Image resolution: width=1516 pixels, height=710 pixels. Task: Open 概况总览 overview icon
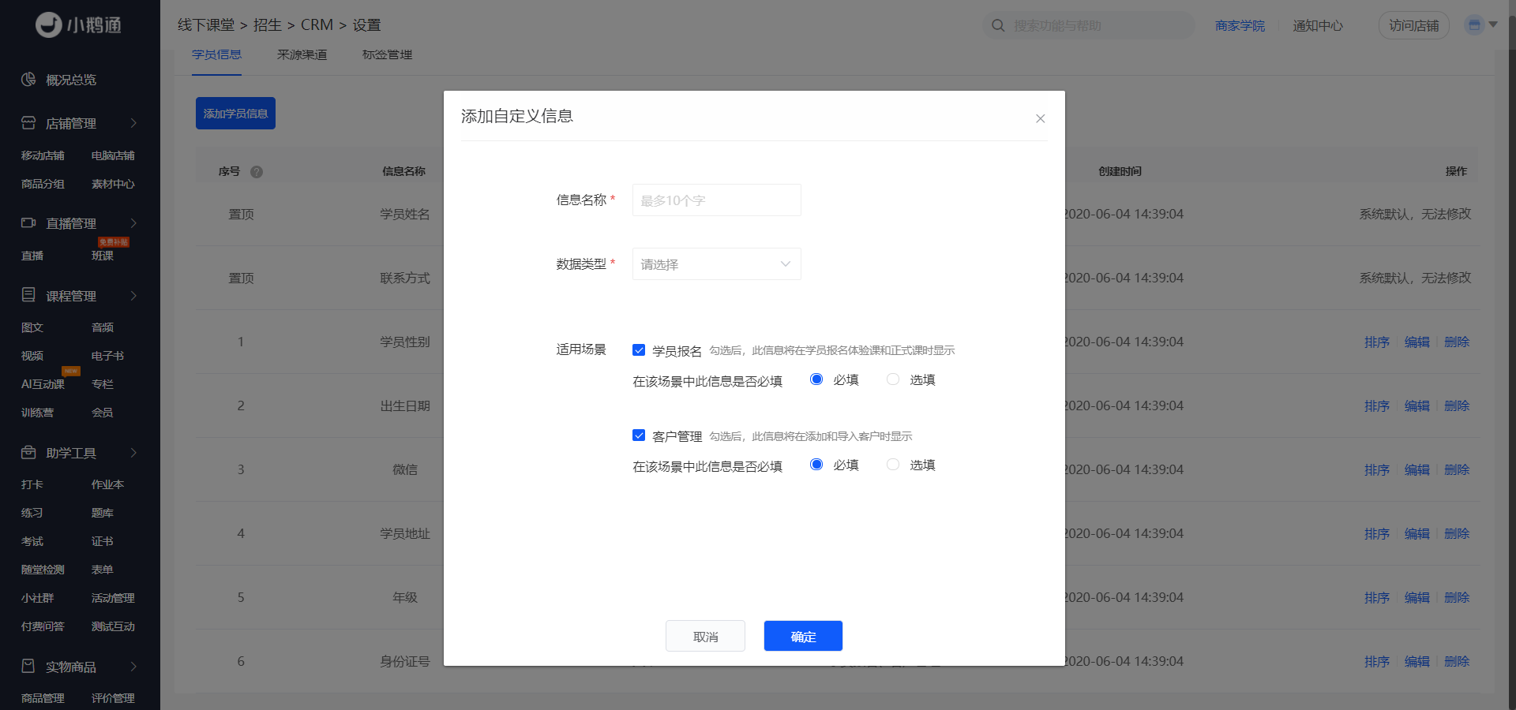click(28, 80)
